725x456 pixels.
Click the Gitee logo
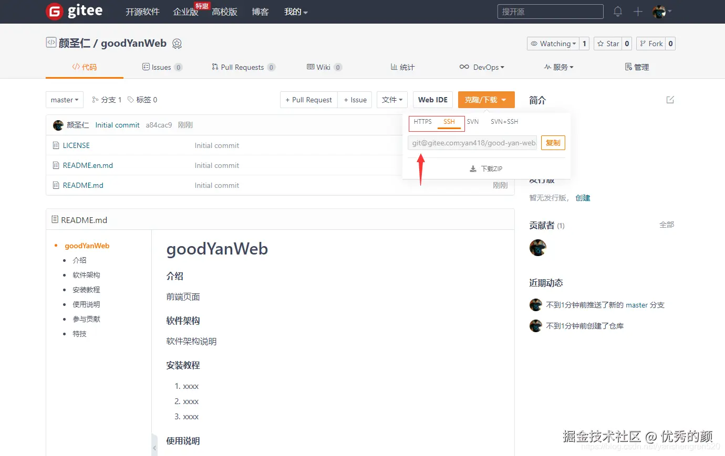click(74, 11)
